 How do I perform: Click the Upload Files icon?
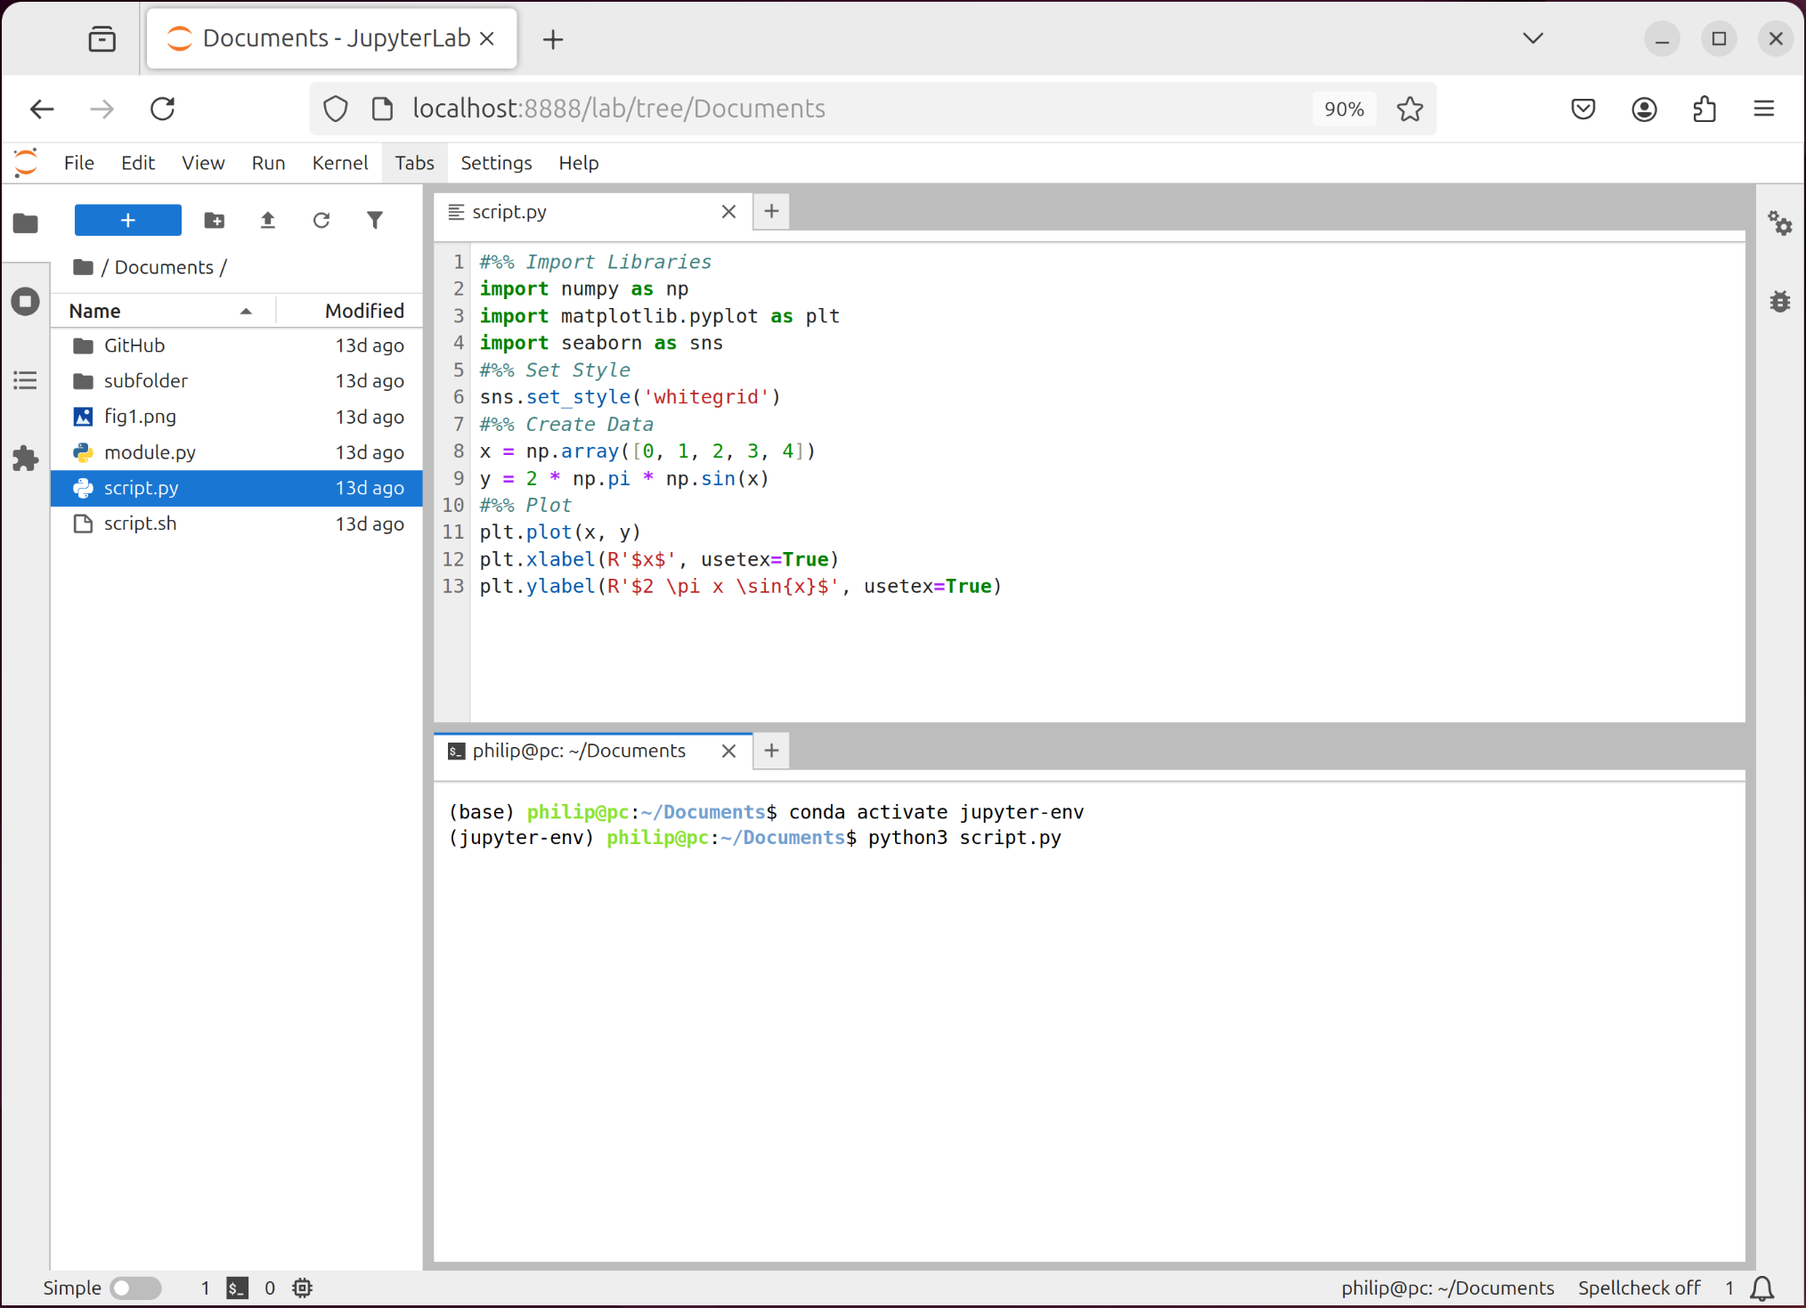click(267, 220)
